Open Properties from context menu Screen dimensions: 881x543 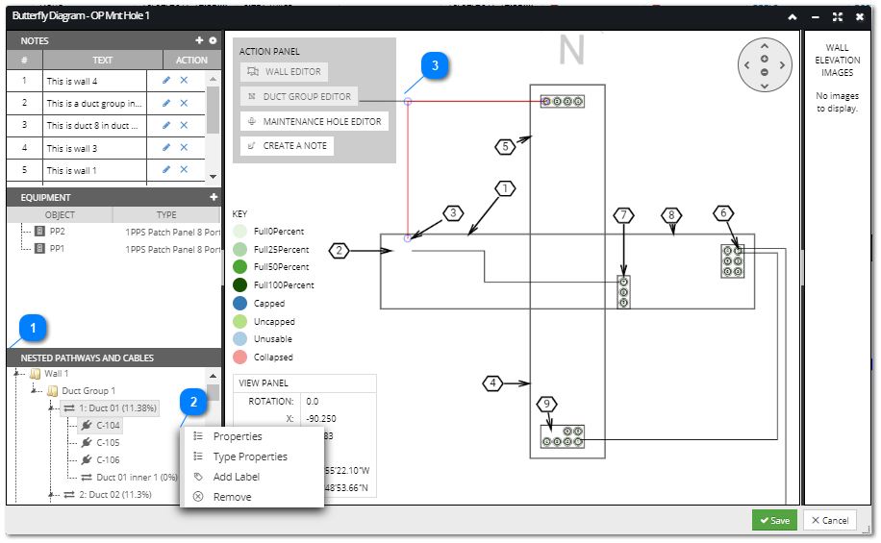pyautogui.click(x=238, y=436)
